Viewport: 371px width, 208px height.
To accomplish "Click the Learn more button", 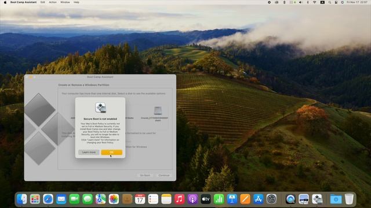I will (89, 153).
